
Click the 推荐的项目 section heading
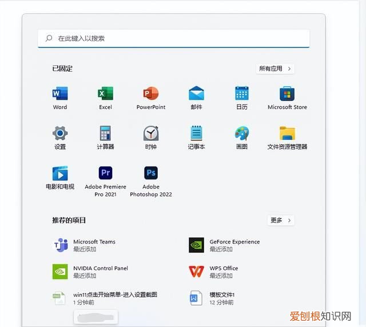point(69,220)
